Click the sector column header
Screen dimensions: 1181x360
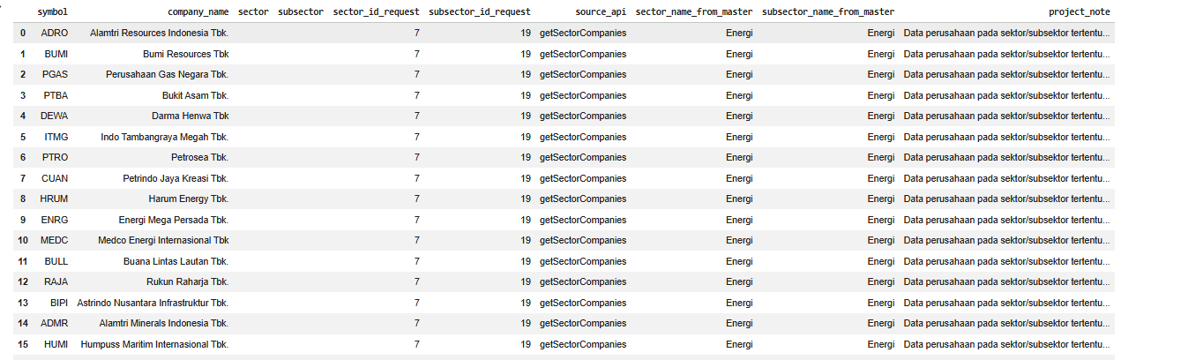tap(253, 12)
